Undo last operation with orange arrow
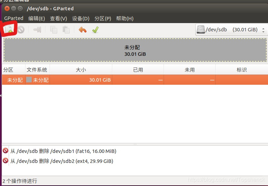Screen dimensions: 268x186 pyautogui.click(x=83, y=30)
